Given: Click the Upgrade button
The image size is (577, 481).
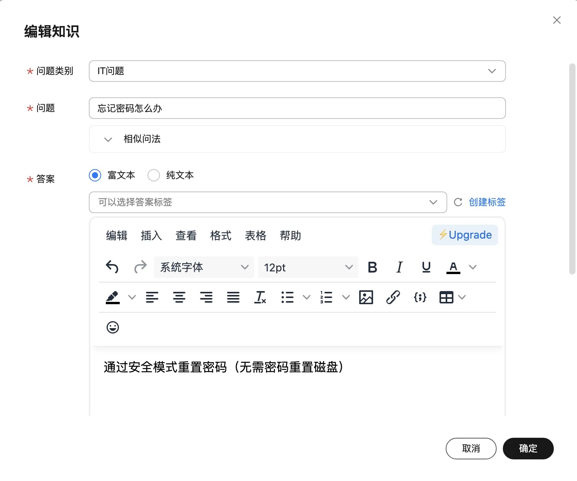Looking at the screenshot, I should [x=465, y=235].
